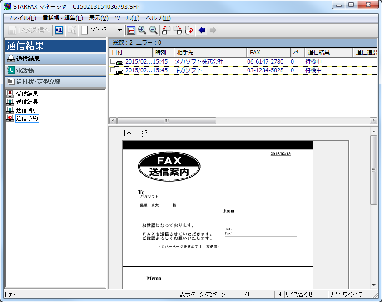Image resolution: width=382 pixels, height=302 pixels.
Task: Click the blue back arrow icon
Action: [x=202, y=30]
